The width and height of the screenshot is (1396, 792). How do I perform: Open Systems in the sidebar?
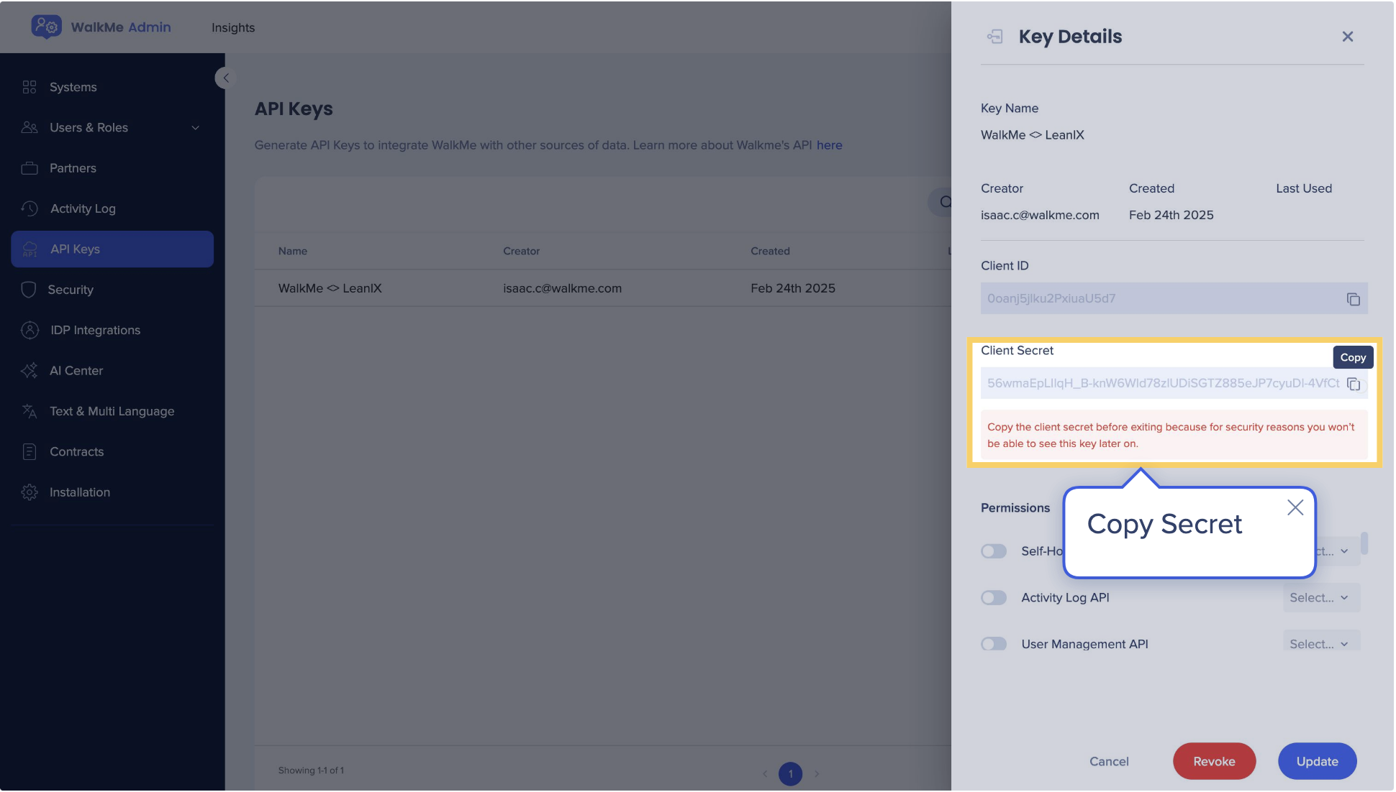coord(73,87)
